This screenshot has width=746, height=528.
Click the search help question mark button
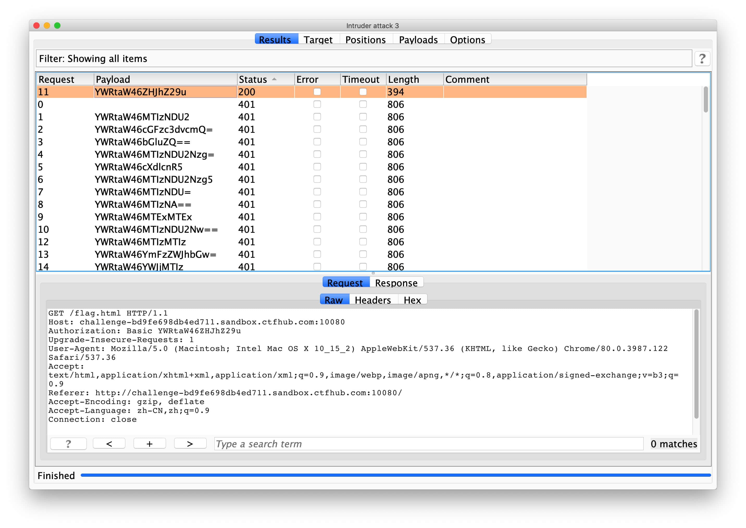68,443
